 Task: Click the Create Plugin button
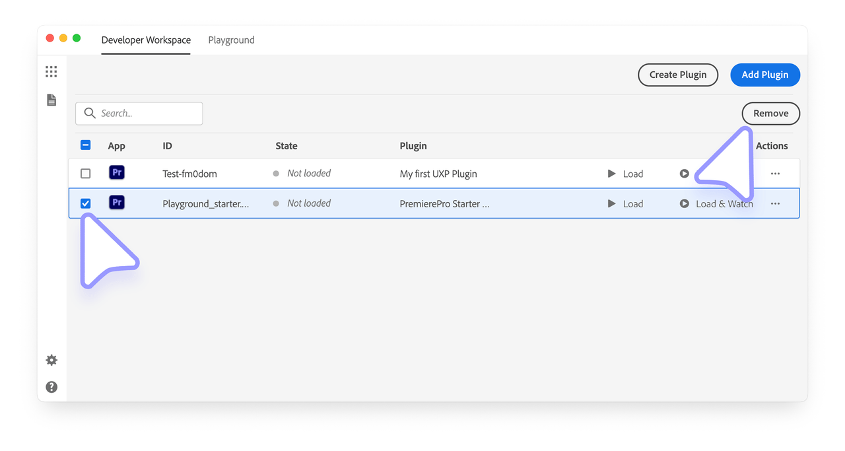pos(678,75)
